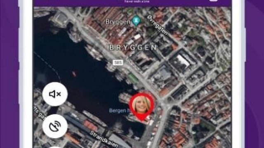
Task: Click the small red boat on water
Action: (74, 74)
